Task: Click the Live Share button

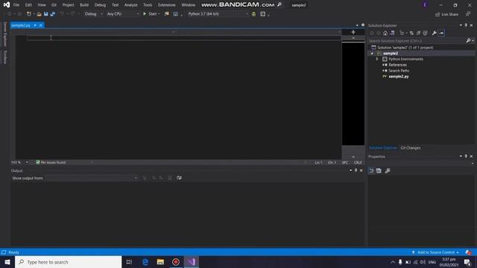Action: click(446, 14)
